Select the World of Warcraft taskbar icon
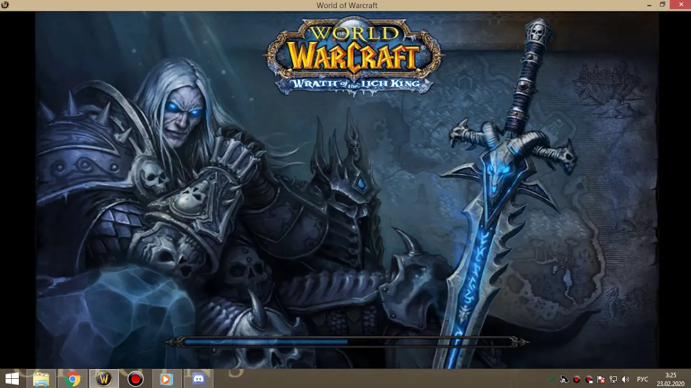Image resolution: width=691 pixels, height=388 pixels. pyautogui.click(x=104, y=379)
